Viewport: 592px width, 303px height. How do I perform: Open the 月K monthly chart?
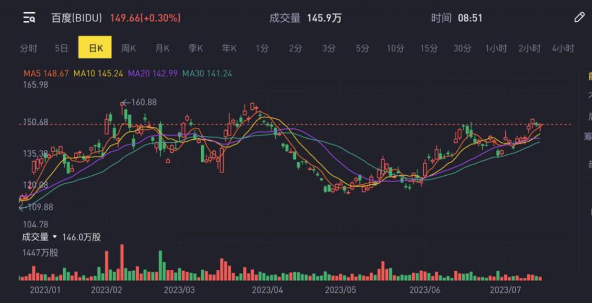click(162, 49)
